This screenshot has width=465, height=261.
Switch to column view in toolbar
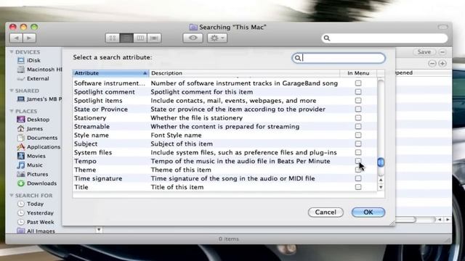(140, 38)
